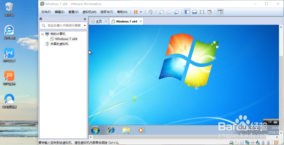Launch QQ浏览器 from the host desktop

coord(9,101)
